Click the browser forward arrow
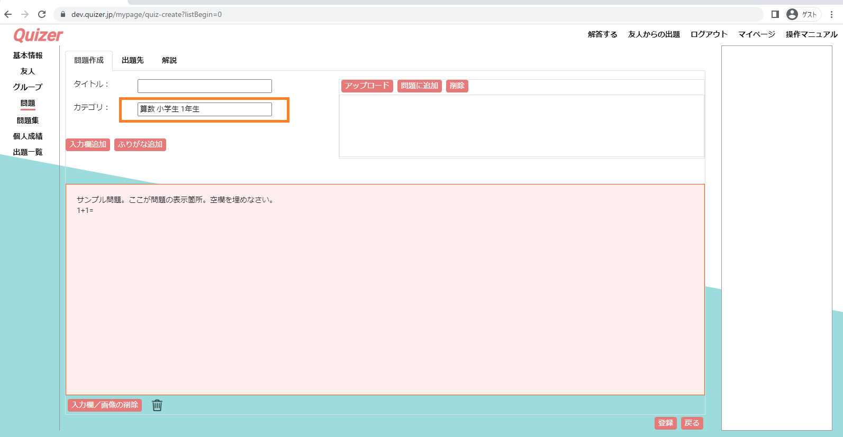The image size is (843, 437). (25, 14)
